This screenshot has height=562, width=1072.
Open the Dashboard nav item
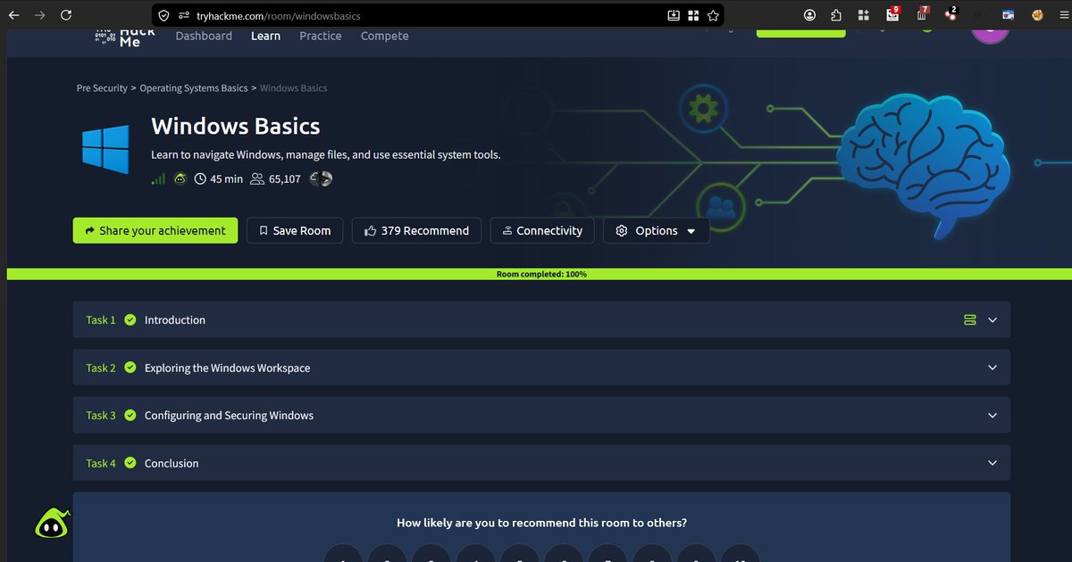[204, 36]
